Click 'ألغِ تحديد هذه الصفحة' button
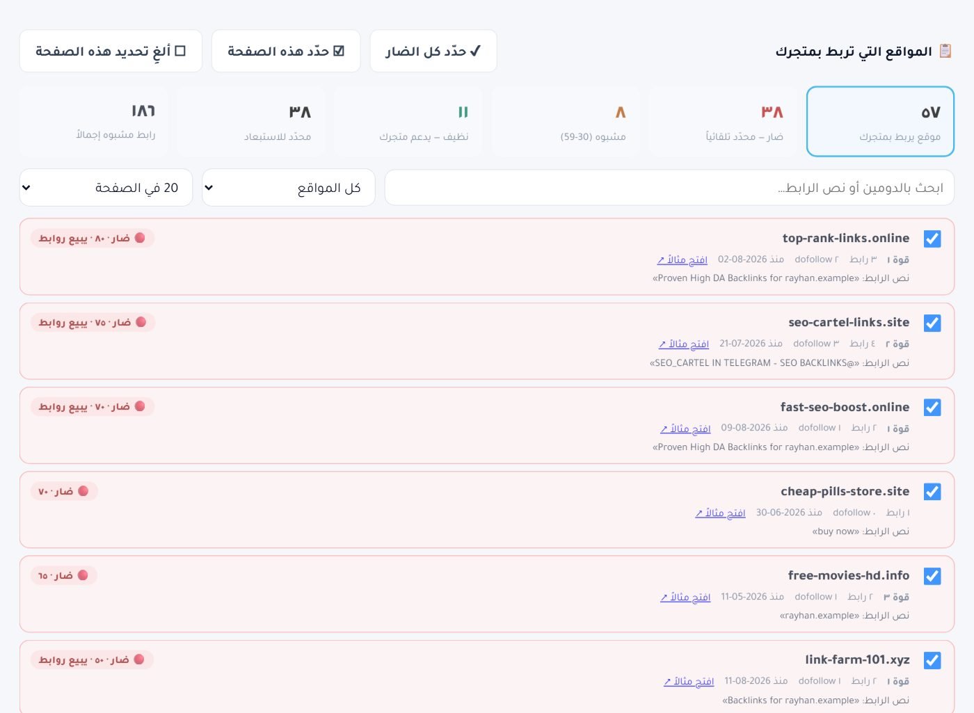974x713 pixels. click(x=111, y=51)
